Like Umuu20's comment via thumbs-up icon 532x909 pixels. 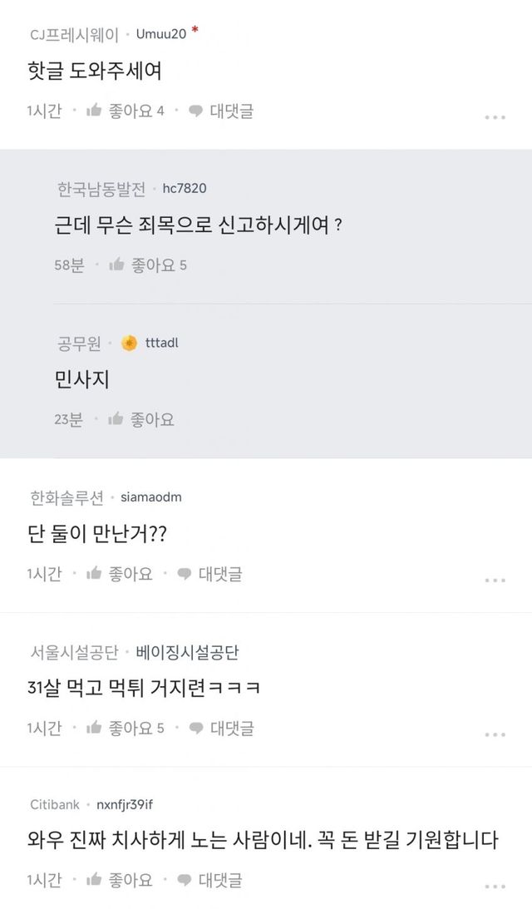(94, 111)
